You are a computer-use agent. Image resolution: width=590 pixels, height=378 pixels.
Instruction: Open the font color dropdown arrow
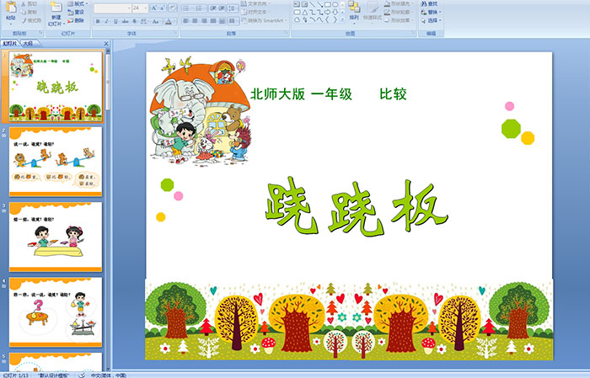(174, 21)
